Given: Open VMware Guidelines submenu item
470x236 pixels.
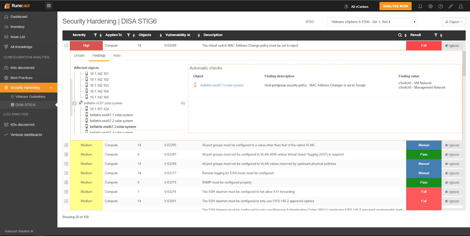Looking at the screenshot, I should [x=28, y=97].
